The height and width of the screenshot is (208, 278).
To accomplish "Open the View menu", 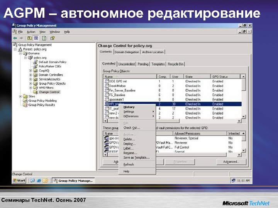I will [x=42, y=32].
